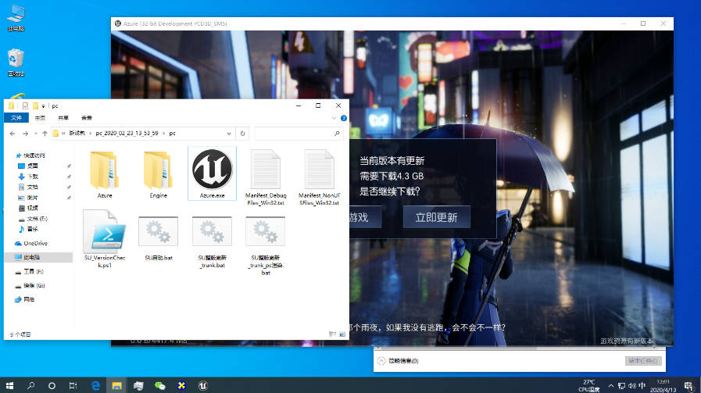The width and height of the screenshot is (701, 393).
Task: Open the quick access toolbar customize dropdown
Action: click(44, 105)
